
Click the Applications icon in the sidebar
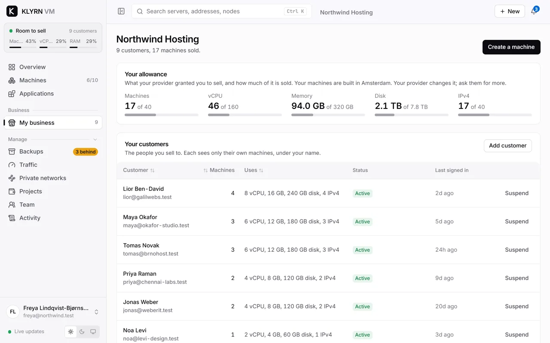(12, 93)
